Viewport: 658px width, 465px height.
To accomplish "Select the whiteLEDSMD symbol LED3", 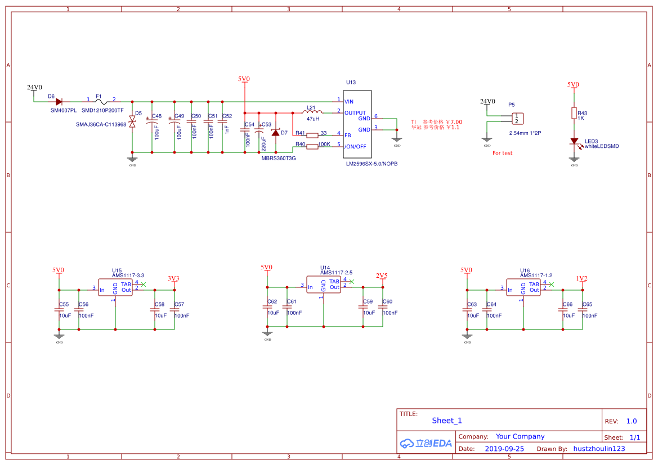I will (575, 141).
